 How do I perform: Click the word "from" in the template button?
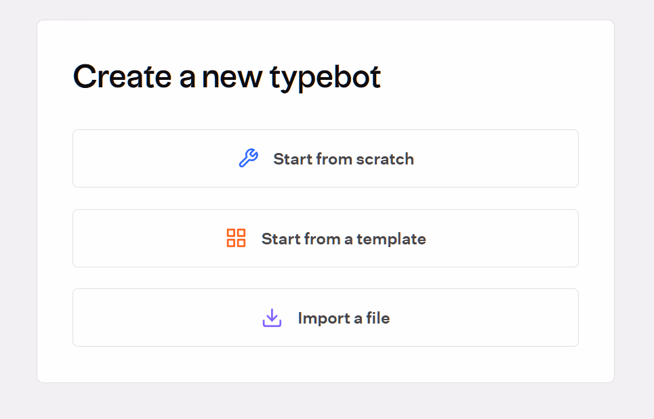tap(323, 239)
